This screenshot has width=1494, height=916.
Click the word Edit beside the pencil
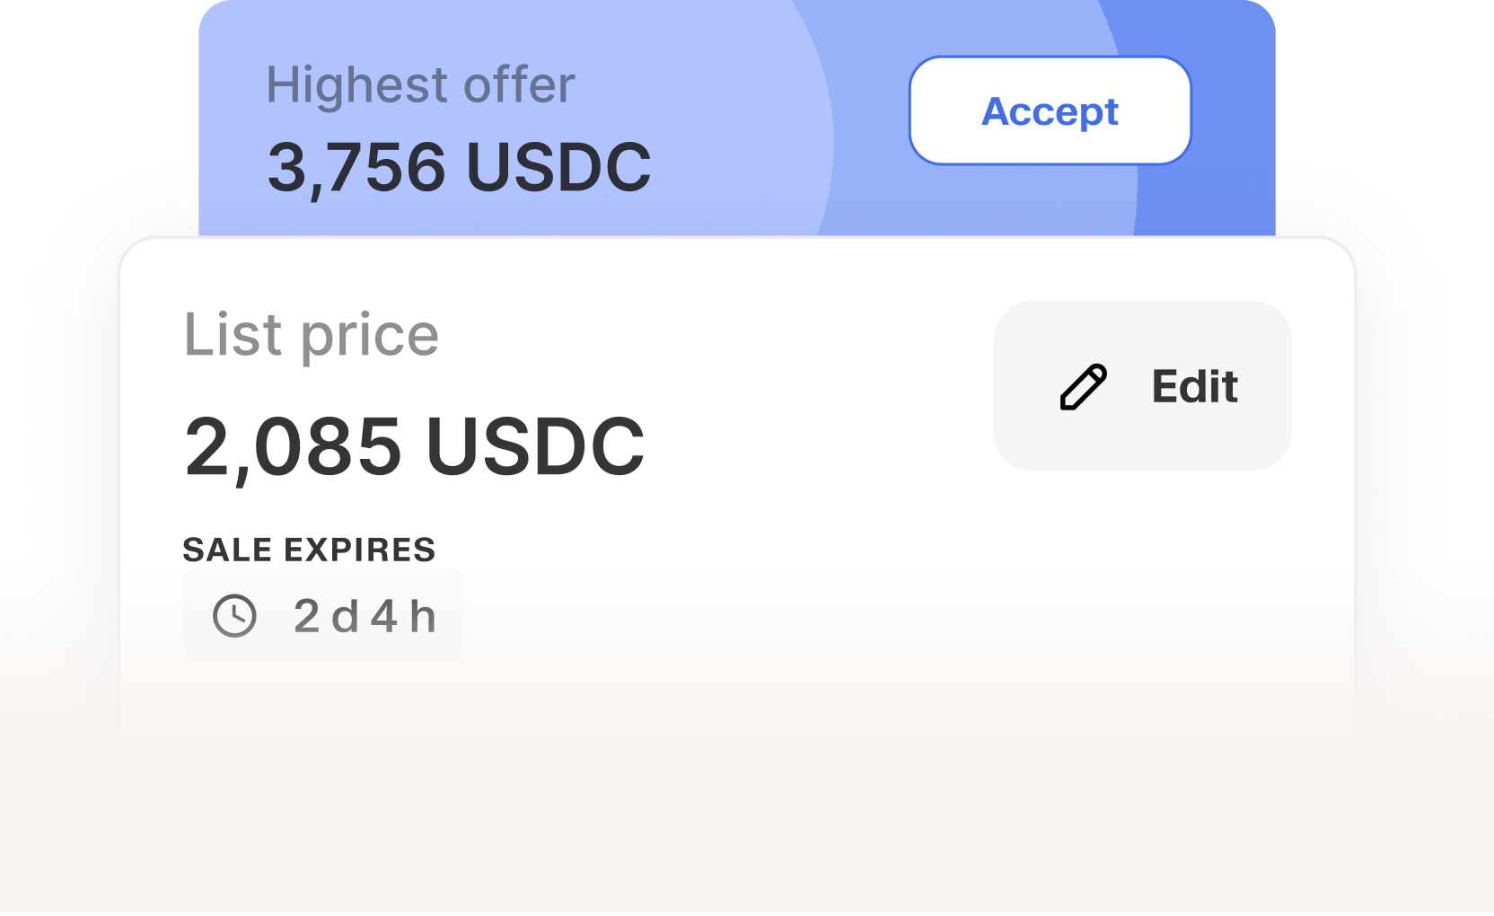pyautogui.click(x=1194, y=387)
